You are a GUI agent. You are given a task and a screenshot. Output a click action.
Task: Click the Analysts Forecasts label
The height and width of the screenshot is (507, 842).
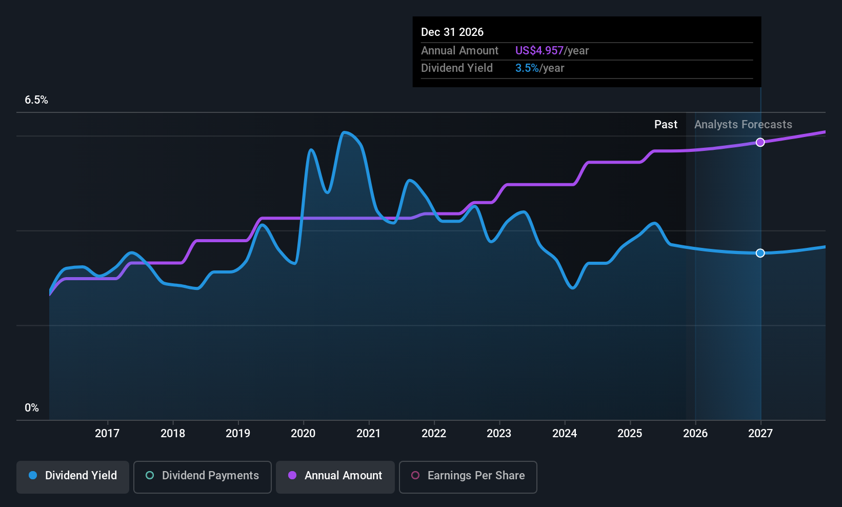[x=743, y=125]
